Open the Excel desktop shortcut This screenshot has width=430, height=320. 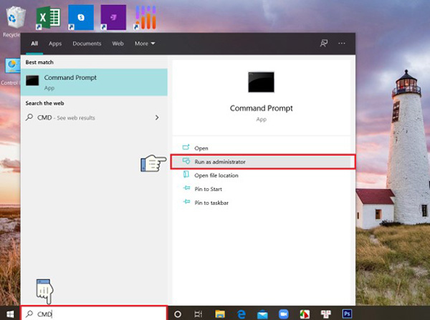(47, 17)
